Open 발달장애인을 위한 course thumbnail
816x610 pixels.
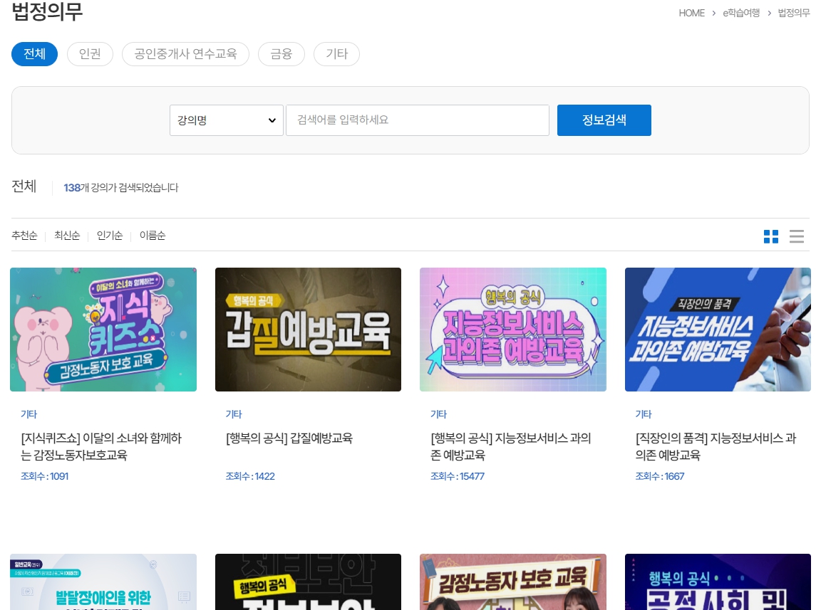(x=103, y=582)
